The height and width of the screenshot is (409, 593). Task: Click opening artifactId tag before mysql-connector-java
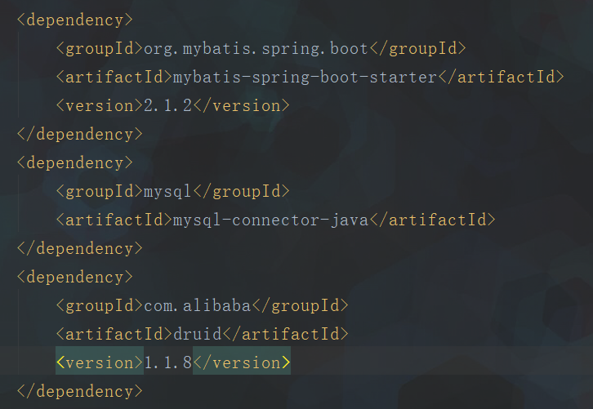pyautogui.click(x=114, y=220)
